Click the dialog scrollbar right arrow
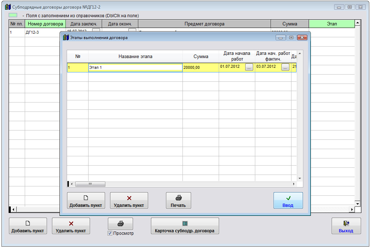370x247 pixels. [294, 184]
